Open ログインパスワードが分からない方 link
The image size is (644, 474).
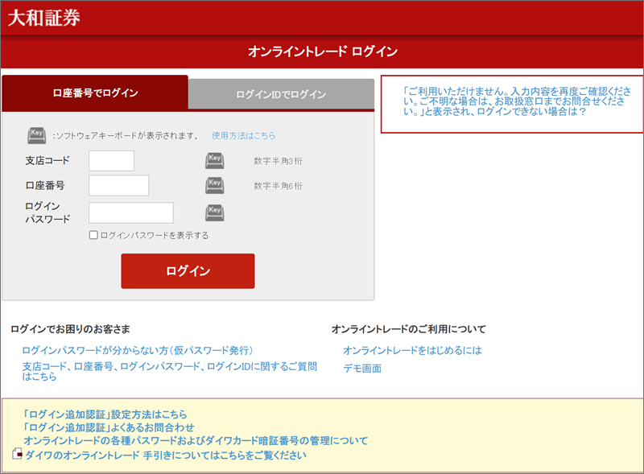[138, 350]
